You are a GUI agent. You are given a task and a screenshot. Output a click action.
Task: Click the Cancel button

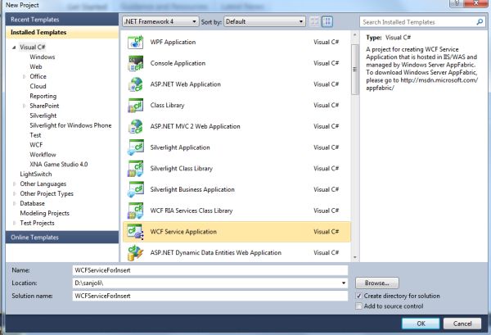pyautogui.click(x=462, y=324)
